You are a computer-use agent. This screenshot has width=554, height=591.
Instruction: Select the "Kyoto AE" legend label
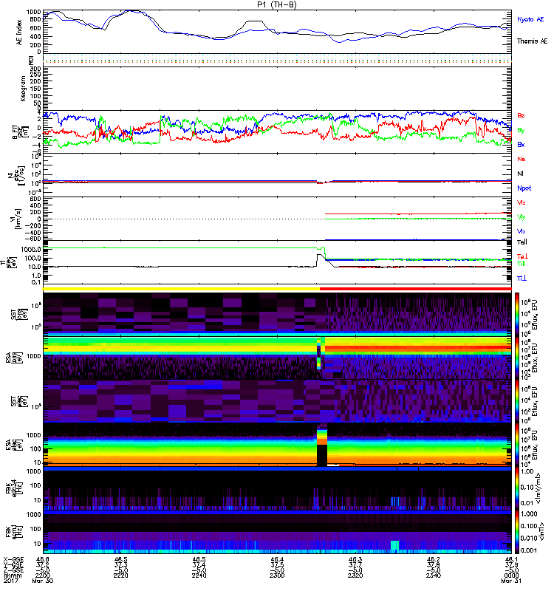tap(530, 19)
